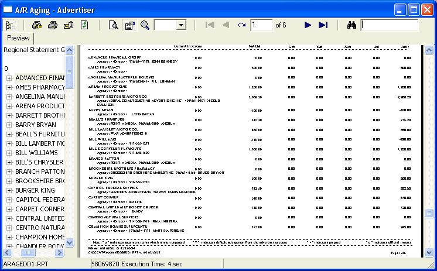The image size is (437, 271).
Task: Open the zoom level dropdown
Action: pyautogui.click(x=181, y=25)
